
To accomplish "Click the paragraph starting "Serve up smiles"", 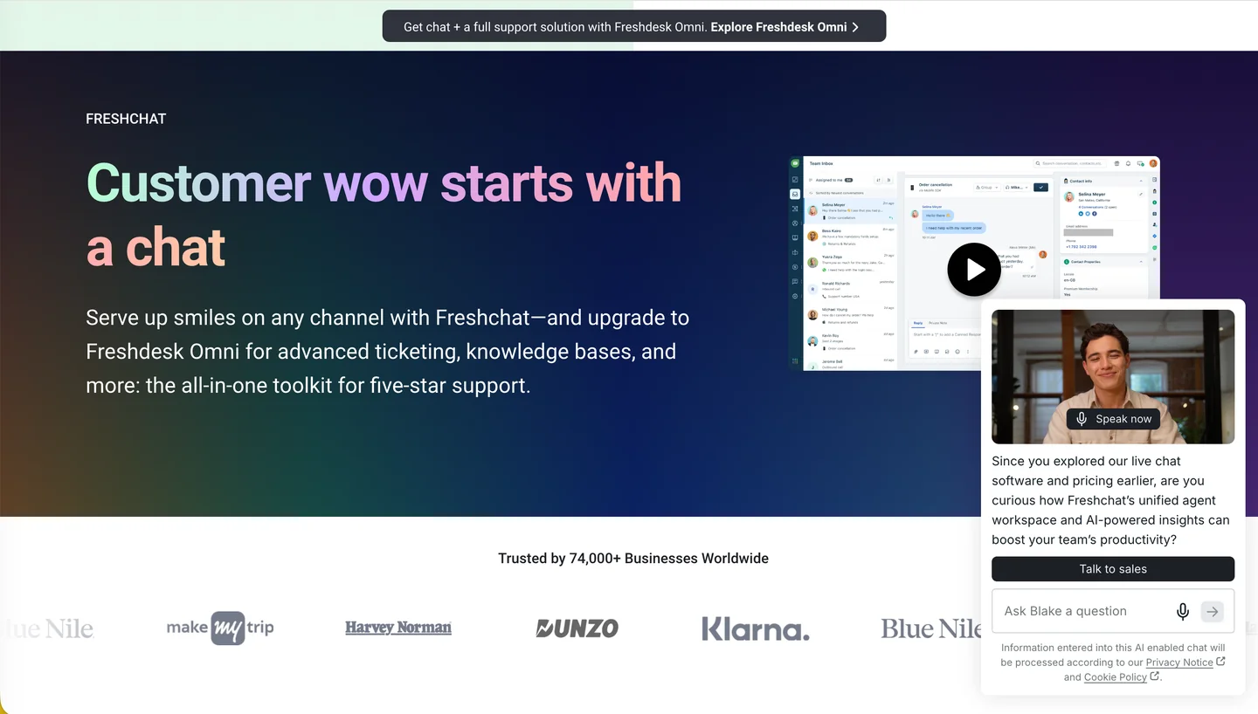I will pos(388,352).
